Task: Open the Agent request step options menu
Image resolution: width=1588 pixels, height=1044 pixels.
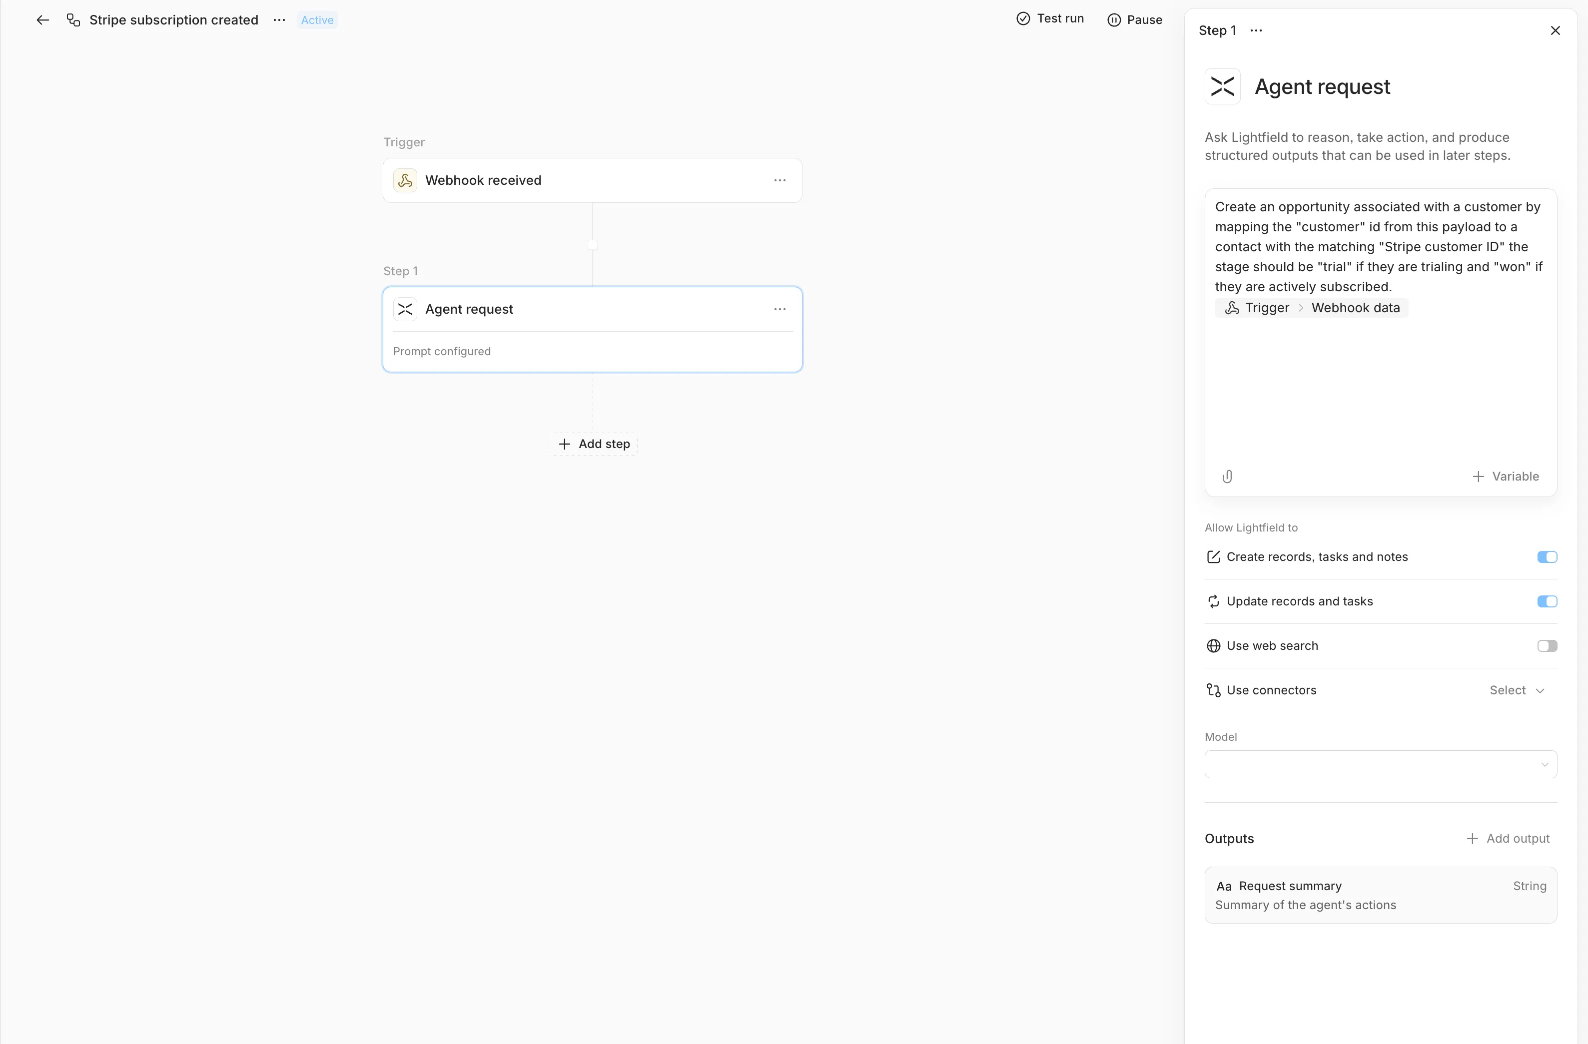Action: 780,309
